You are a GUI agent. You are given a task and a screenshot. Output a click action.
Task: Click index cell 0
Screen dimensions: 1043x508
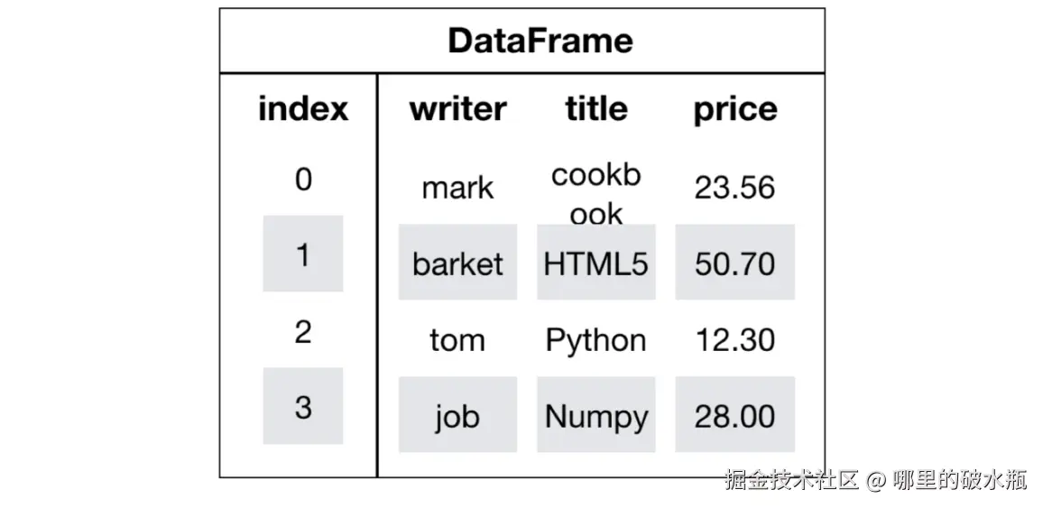pyautogui.click(x=303, y=179)
